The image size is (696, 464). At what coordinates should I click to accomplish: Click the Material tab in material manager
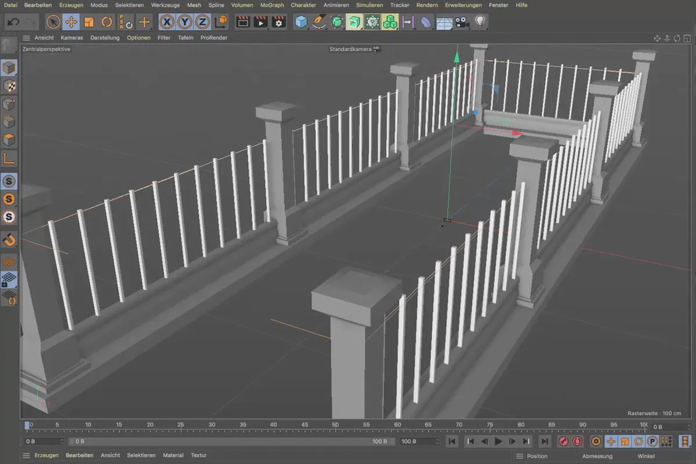click(173, 455)
